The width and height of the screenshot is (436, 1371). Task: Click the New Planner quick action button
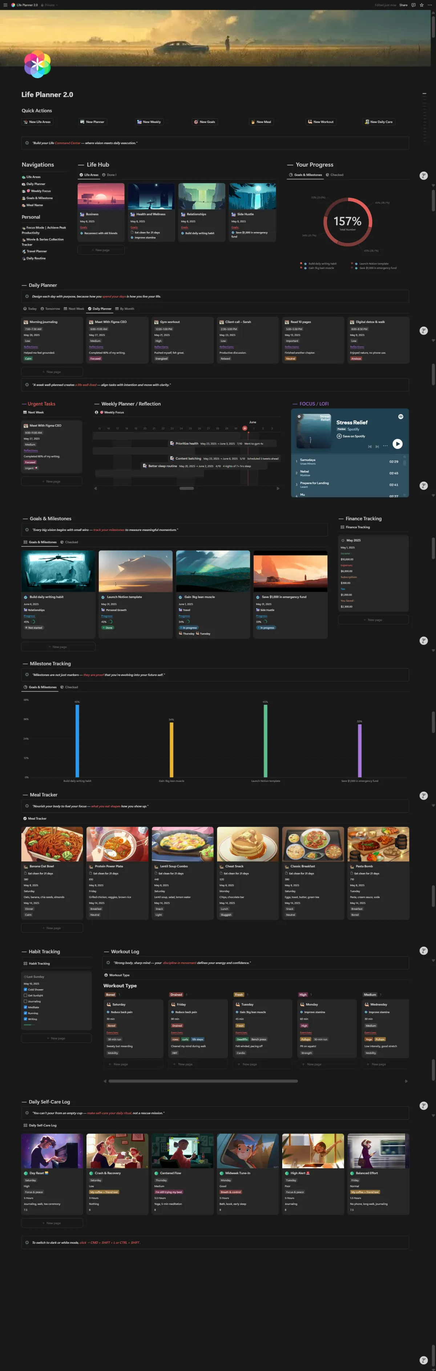click(93, 122)
